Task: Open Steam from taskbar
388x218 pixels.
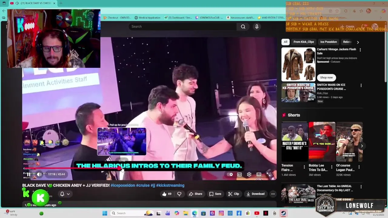Action: pos(283,213)
